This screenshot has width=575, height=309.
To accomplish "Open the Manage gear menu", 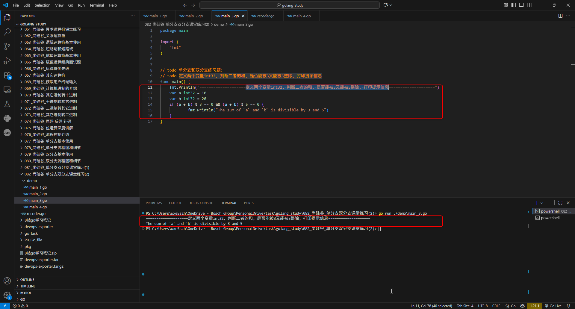I will coord(7,295).
